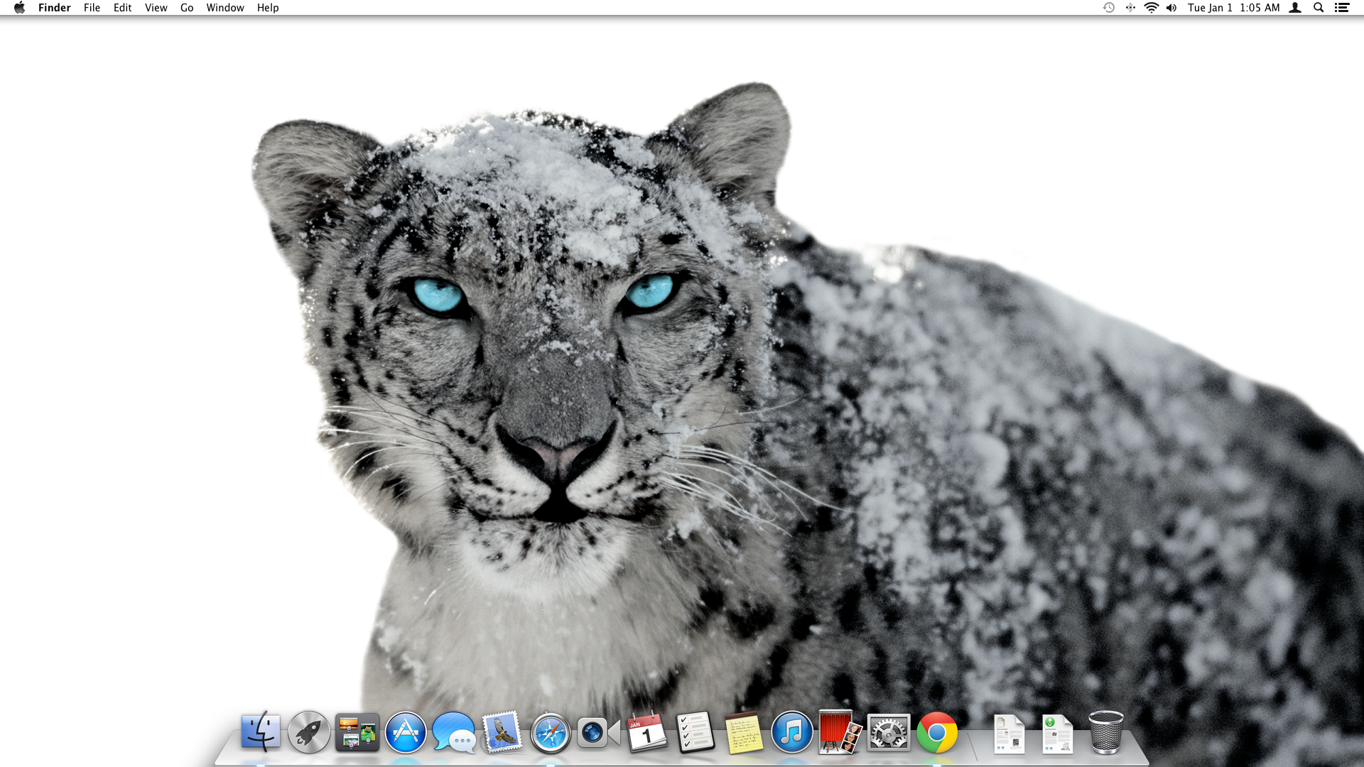Open the Apple menu
Viewport: 1364px width, 767px height.
[19, 8]
